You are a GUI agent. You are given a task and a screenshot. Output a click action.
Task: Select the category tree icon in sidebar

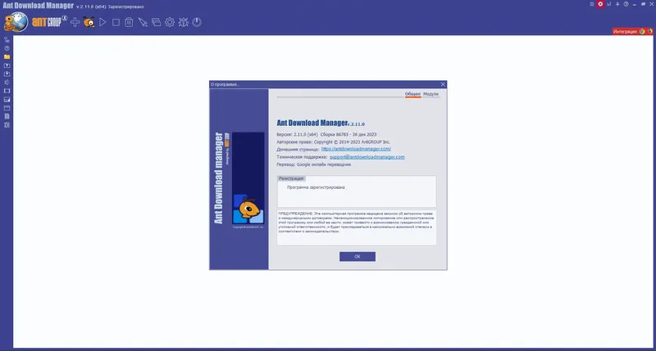click(7, 39)
